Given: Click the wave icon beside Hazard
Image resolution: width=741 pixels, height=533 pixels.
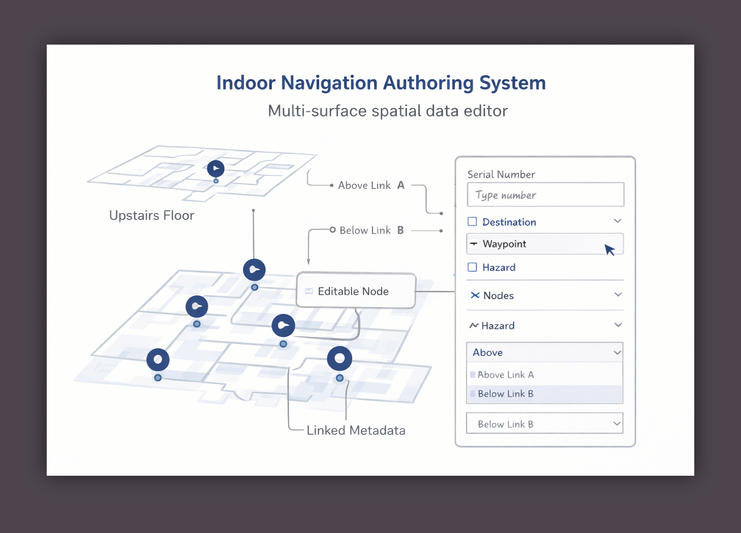Looking at the screenshot, I should pyautogui.click(x=473, y=325).
